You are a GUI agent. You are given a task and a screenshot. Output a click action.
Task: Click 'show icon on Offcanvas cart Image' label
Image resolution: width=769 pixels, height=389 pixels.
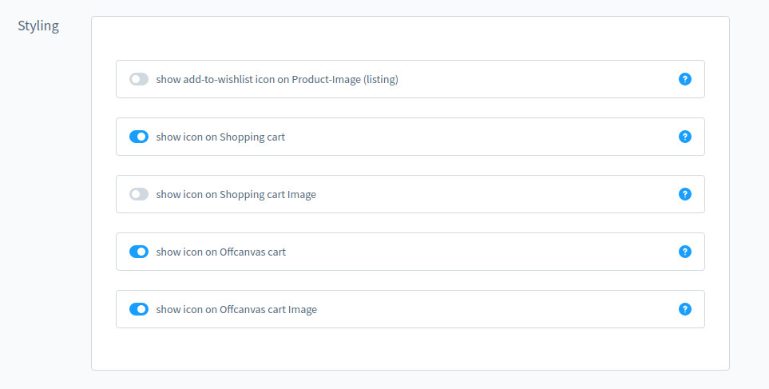(236, 309)
